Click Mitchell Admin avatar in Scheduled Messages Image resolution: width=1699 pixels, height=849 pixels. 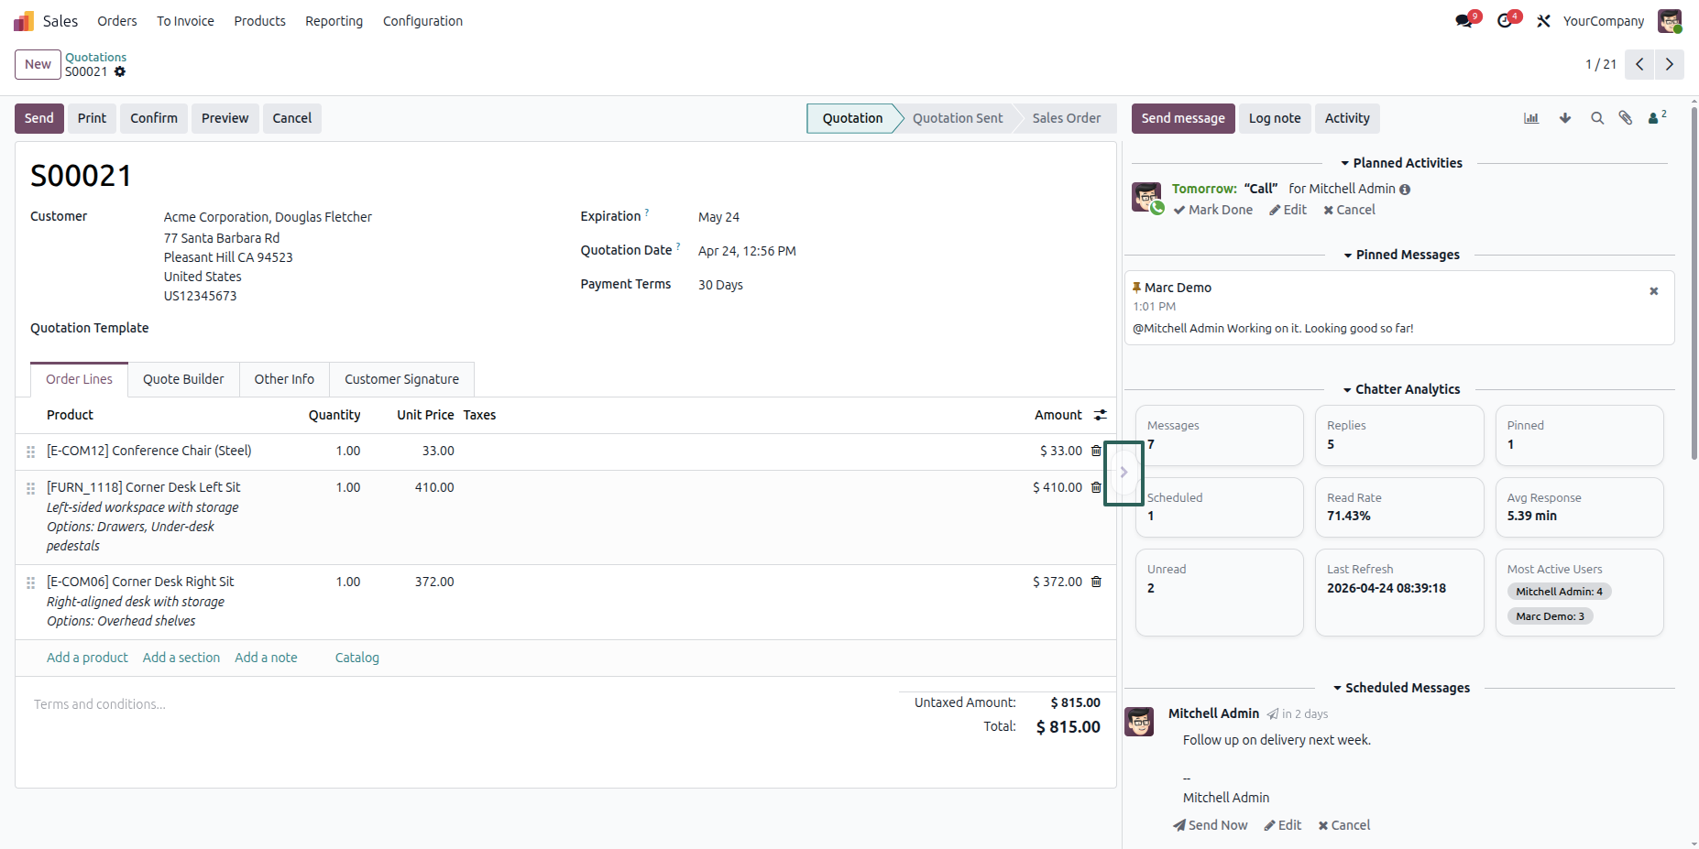tap(1139, 722)
